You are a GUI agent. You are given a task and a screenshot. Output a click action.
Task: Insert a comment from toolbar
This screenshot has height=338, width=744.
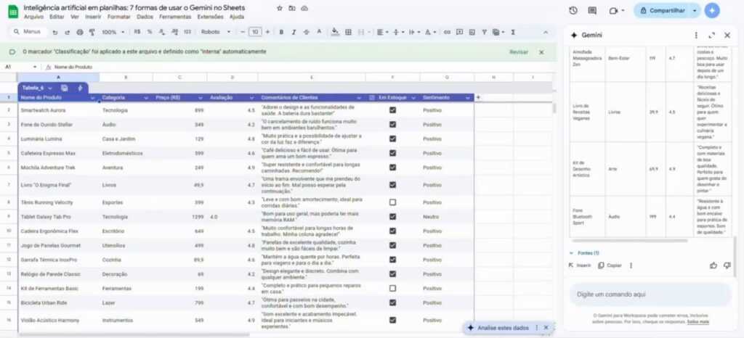coord(459,32)
